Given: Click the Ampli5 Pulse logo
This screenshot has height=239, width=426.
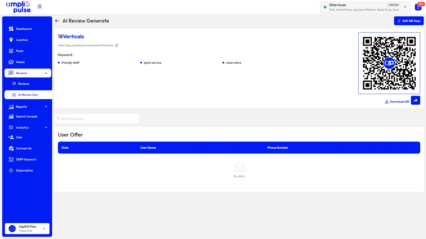Looking at the screenshot, I should pyautogui.click(x=18, y=7).
